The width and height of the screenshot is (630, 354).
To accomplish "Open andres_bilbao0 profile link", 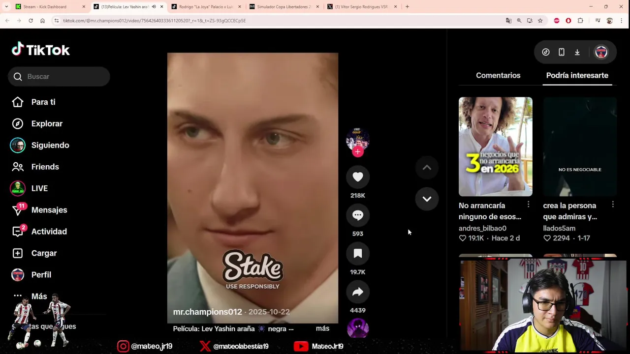I will click(482, 228).
